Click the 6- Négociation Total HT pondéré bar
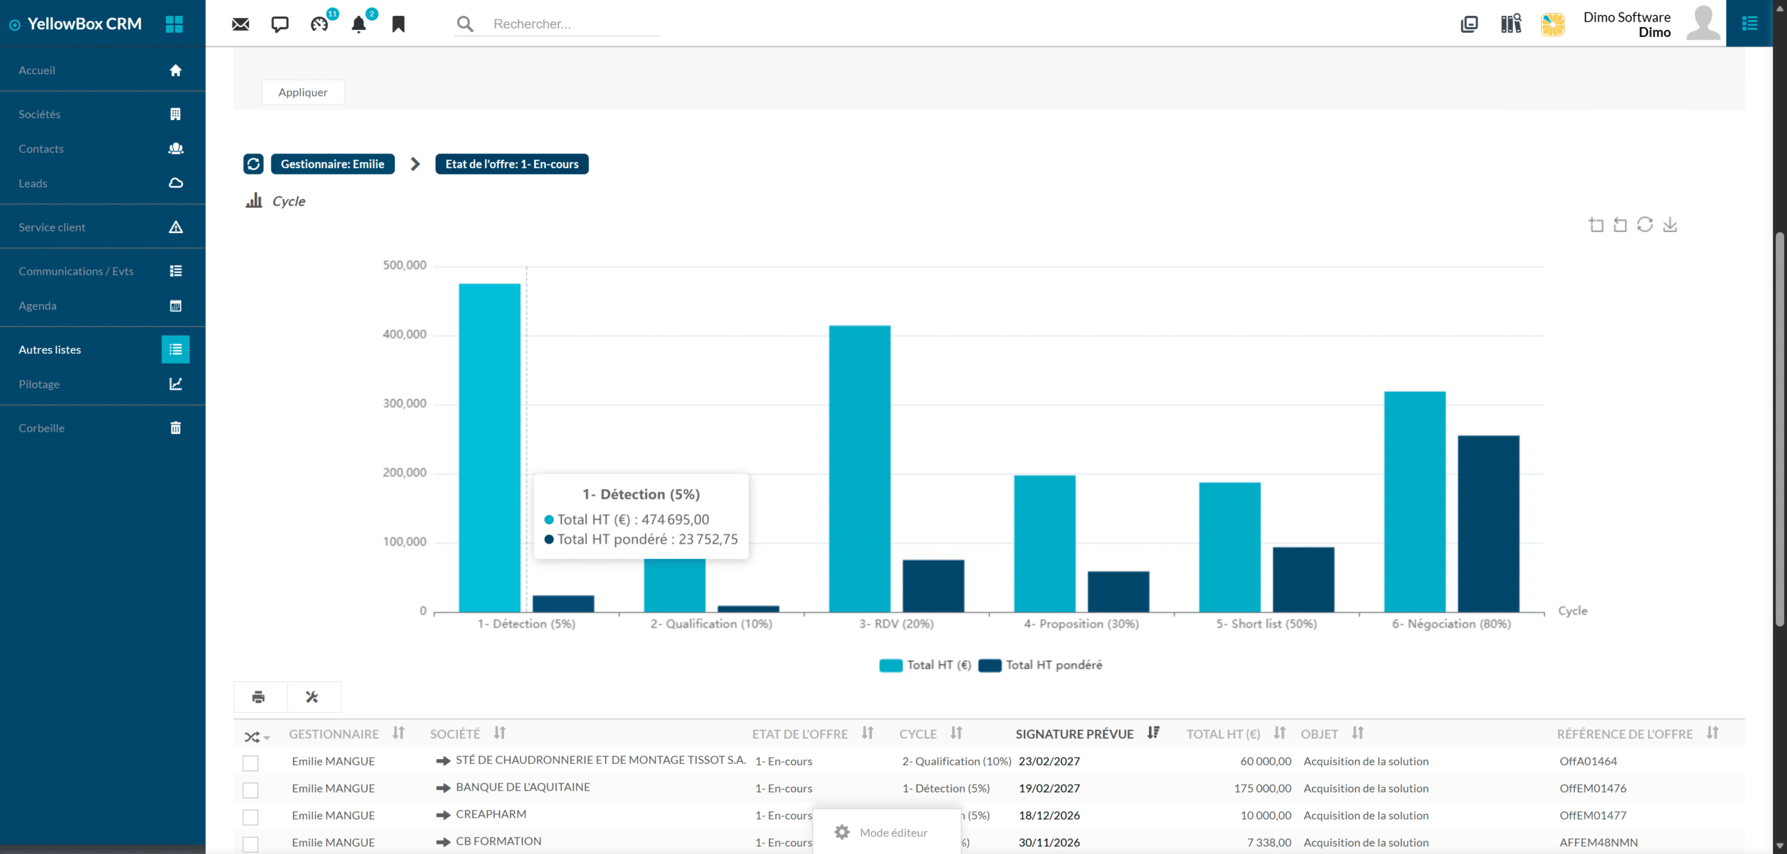This screenshot has height=854, width=1787. (x=1488, y=524)
